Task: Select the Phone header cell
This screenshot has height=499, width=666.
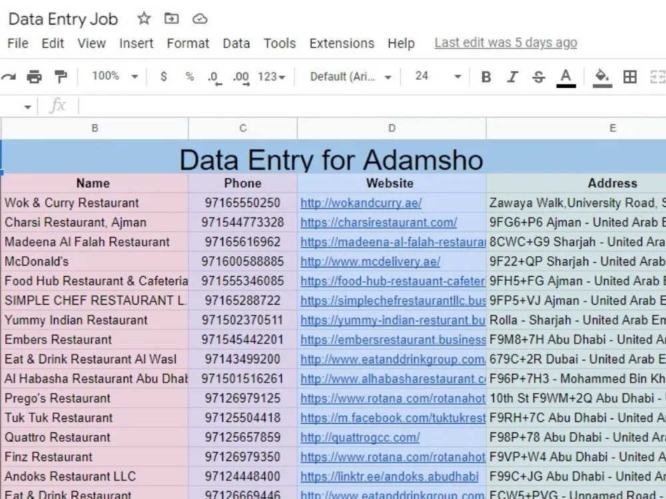Action: tap(242, 183)
